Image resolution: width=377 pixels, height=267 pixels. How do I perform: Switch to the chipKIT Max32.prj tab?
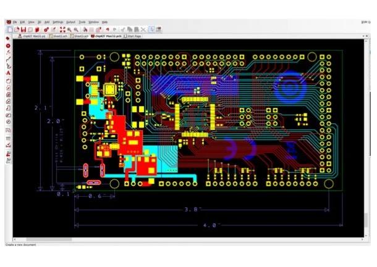pos(32,36)
